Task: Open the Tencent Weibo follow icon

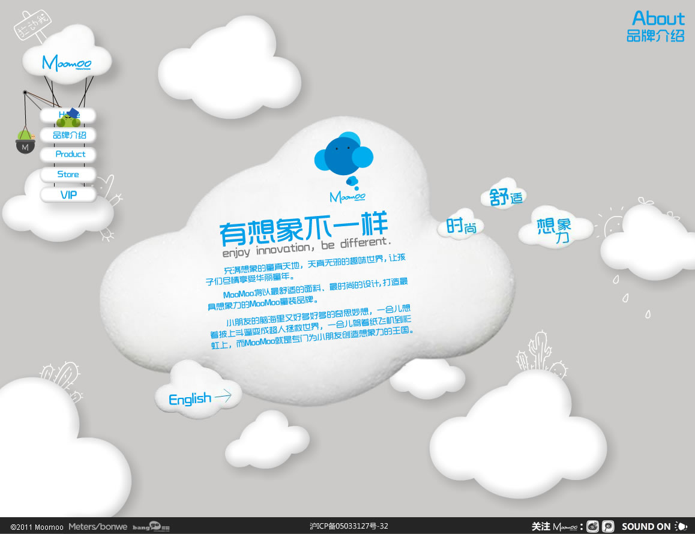Action: [x=608, y=526]
